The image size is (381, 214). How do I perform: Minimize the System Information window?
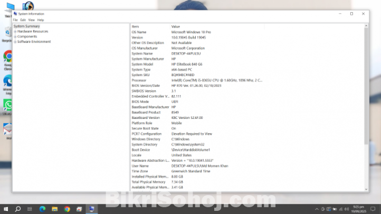click(x=340, y=14)
